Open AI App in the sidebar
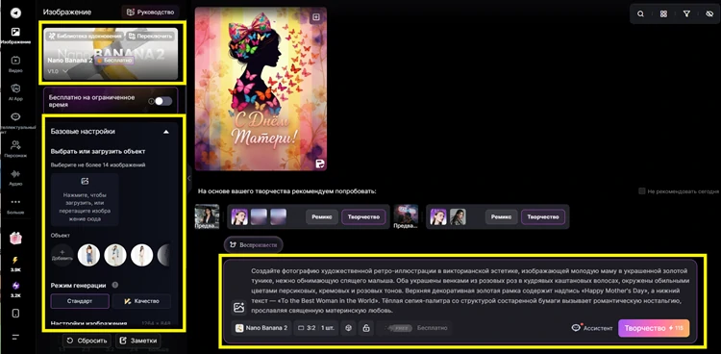 [x=15, y=91]
